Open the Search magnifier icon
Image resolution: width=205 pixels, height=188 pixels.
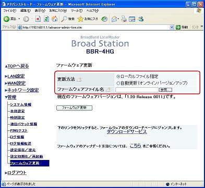(x=64, y=19)
